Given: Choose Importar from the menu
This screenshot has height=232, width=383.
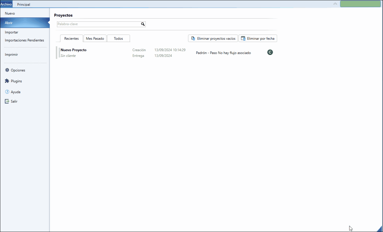Looking at the screenshot, I should click(25, 32).
